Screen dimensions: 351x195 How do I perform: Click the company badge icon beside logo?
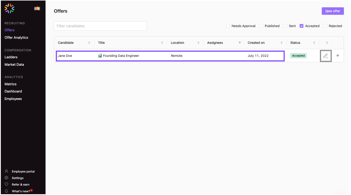pos(37,8)
